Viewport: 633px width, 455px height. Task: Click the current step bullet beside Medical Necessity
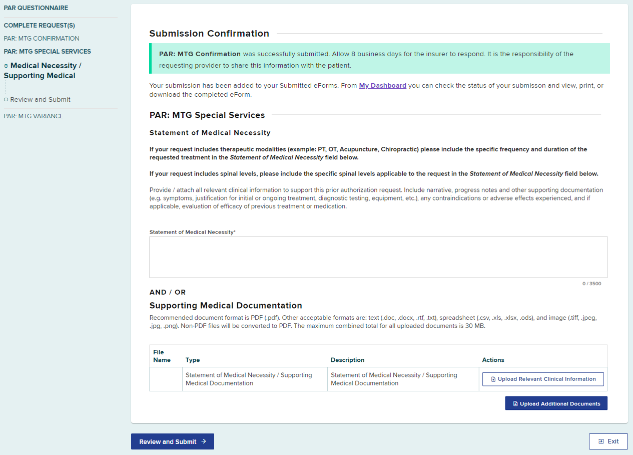point(6,66)
